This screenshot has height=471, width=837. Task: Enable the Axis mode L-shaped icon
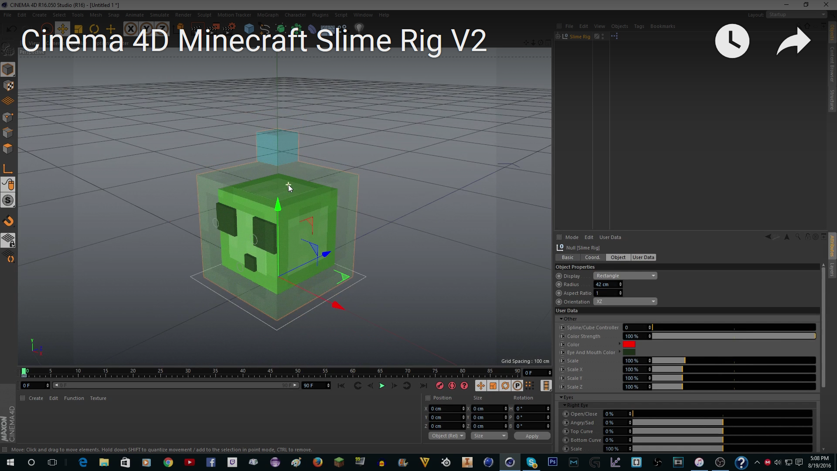point(8,169)
